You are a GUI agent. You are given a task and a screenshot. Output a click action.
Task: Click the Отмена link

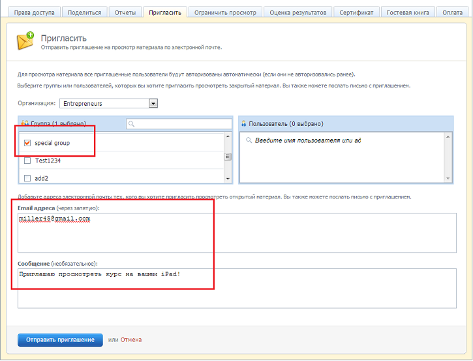click(x=131, y=340)
